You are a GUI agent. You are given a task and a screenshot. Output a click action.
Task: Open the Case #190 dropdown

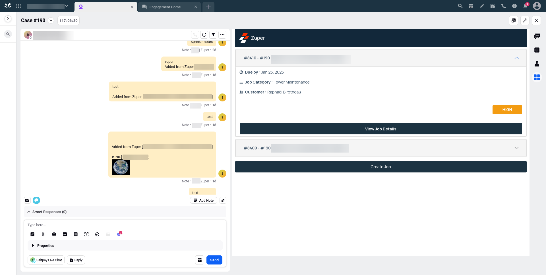coord(51,20)
